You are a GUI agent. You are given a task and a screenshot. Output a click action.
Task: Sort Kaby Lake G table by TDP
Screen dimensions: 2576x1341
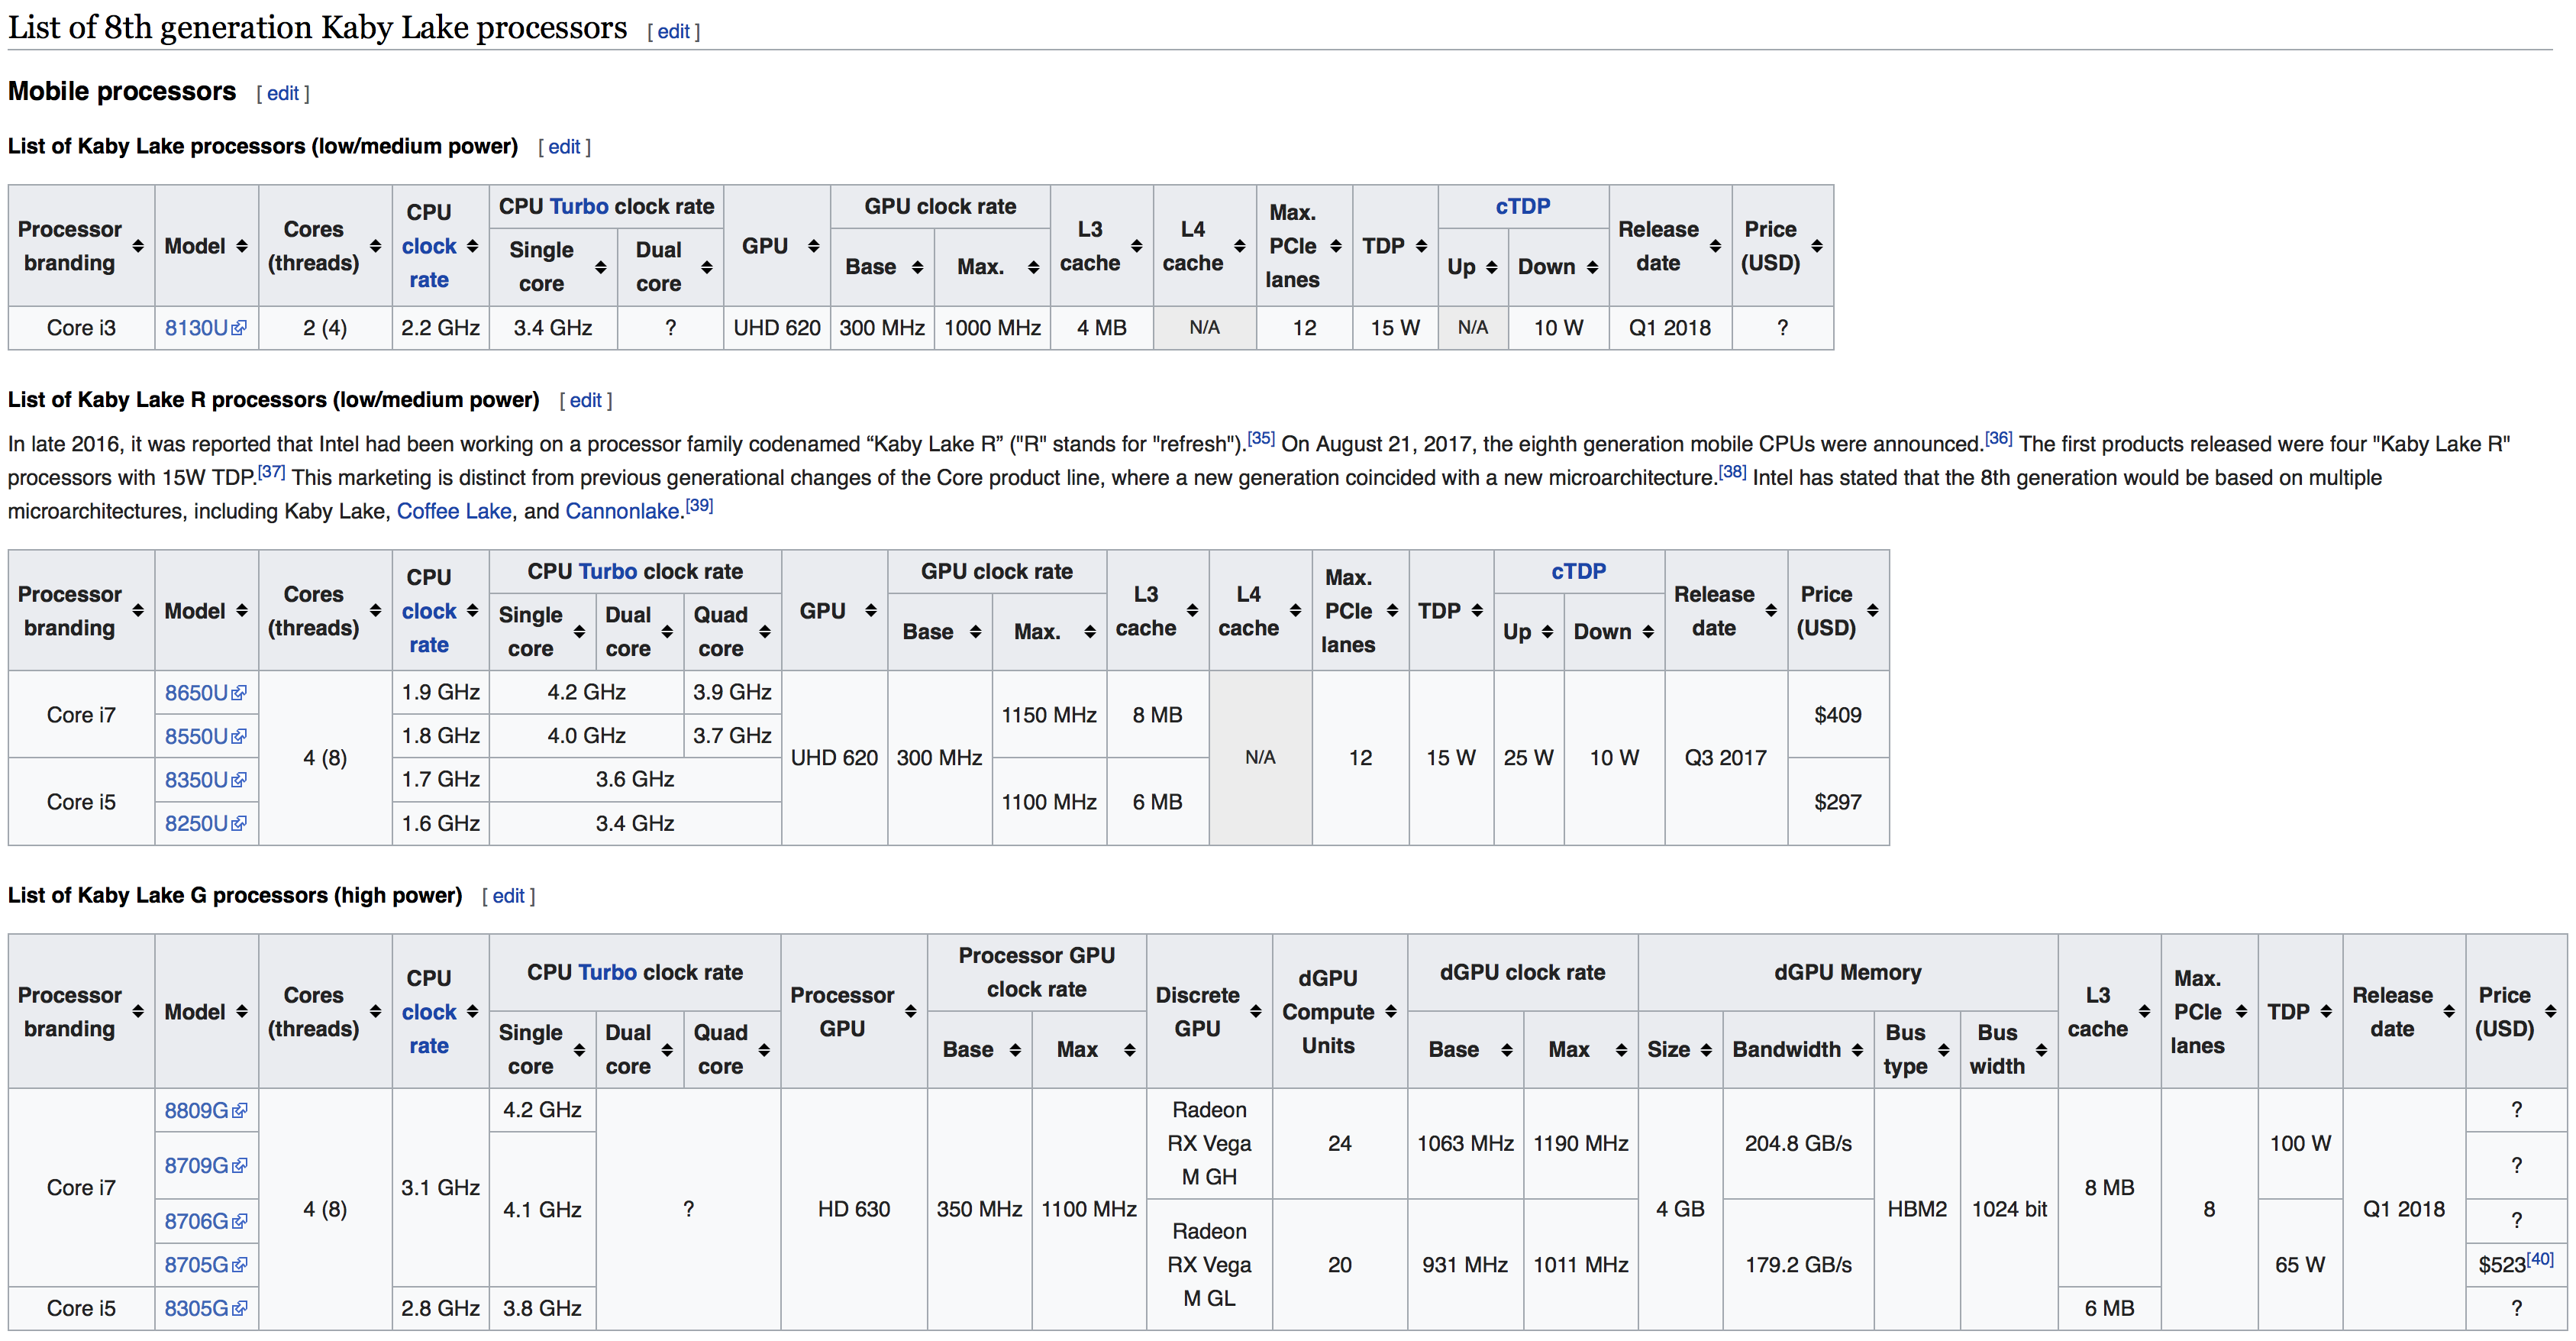coord(2326,1012)
